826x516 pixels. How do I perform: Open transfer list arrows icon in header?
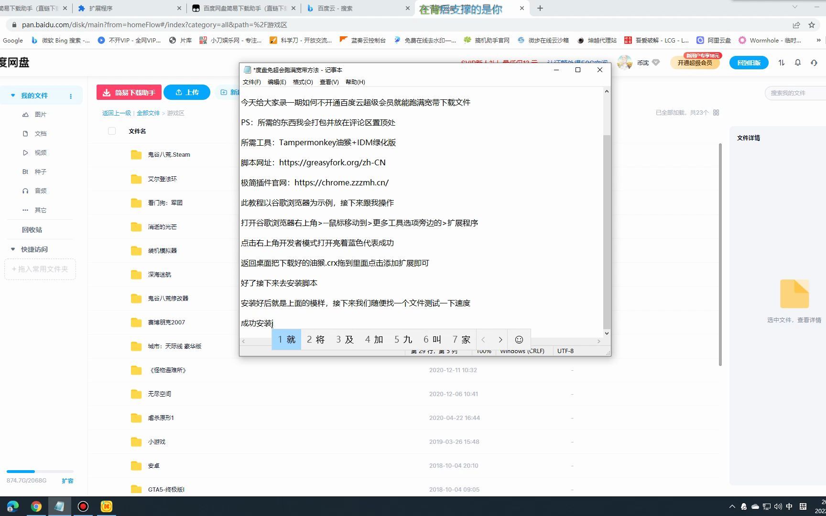point(782,63)
